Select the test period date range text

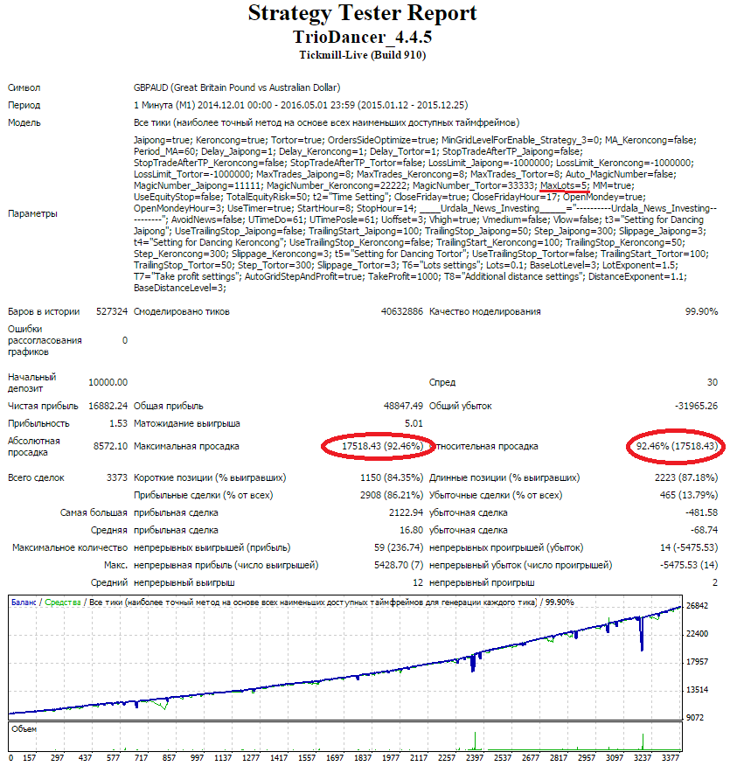click(x=301, y=105)
